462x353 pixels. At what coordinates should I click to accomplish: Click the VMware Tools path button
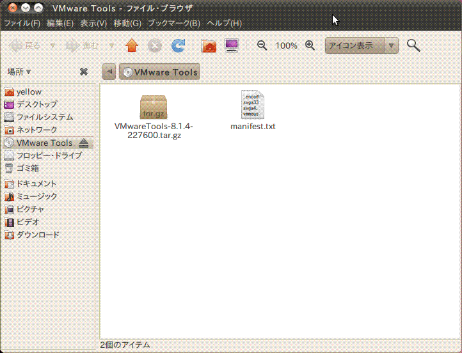pos(160,72)
